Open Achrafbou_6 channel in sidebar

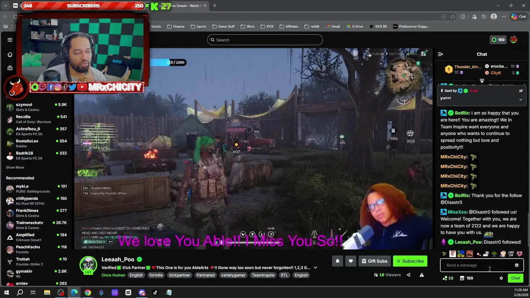click(36, 131)
